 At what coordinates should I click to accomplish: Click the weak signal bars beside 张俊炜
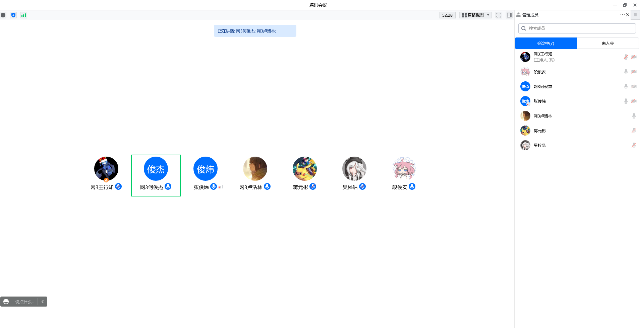221,187
